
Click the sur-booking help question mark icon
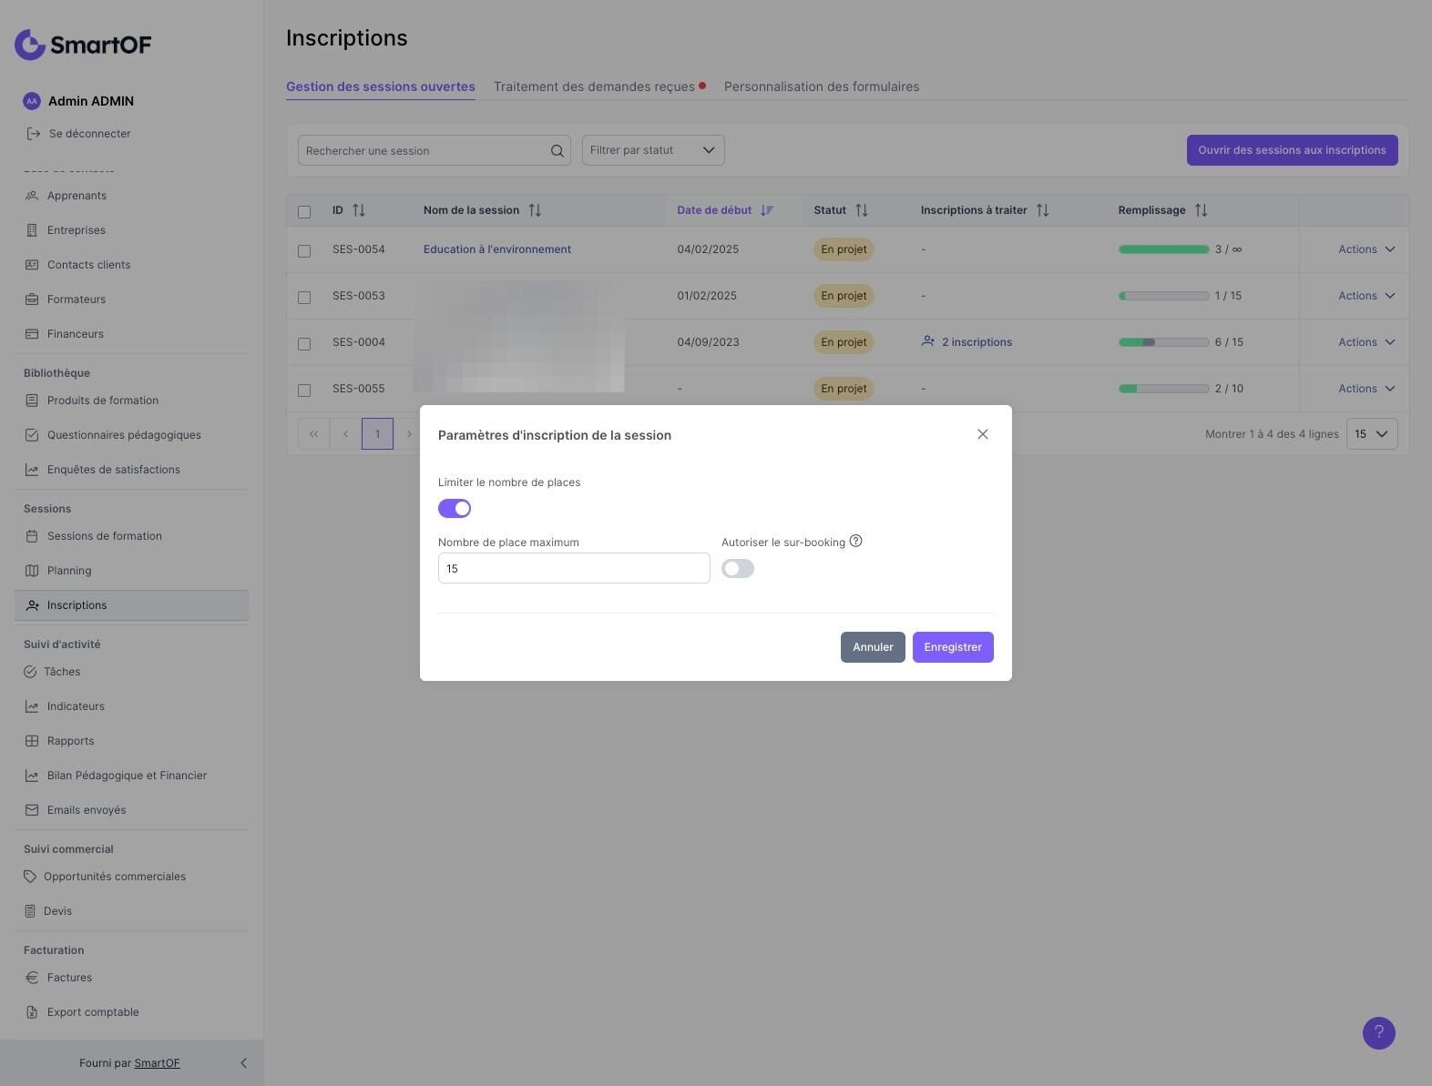(x=855, y=541)
